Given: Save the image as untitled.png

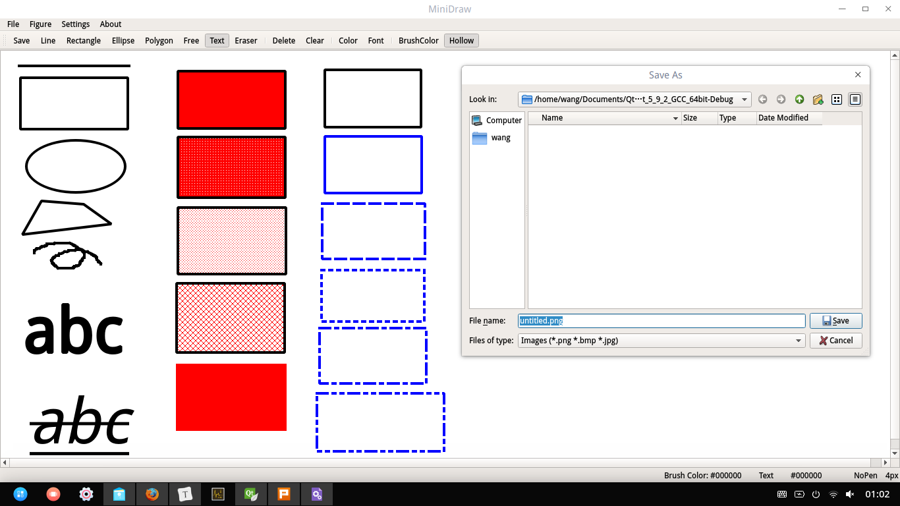Looking at the screenshot, I should pyautogui.click(x=835, y=320).
